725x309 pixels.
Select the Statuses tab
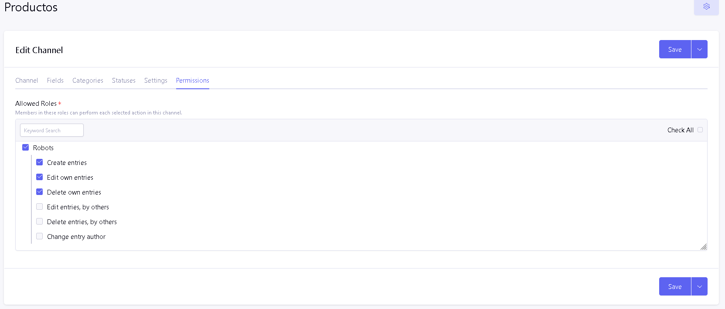pyautogui.click(x=124, y=81)
